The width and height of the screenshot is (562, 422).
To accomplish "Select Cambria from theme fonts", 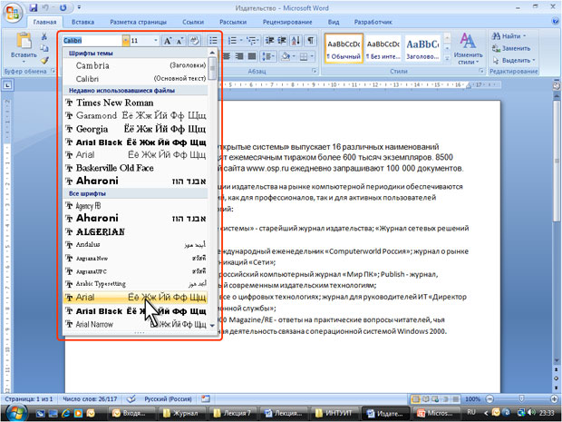I will 135,65.
